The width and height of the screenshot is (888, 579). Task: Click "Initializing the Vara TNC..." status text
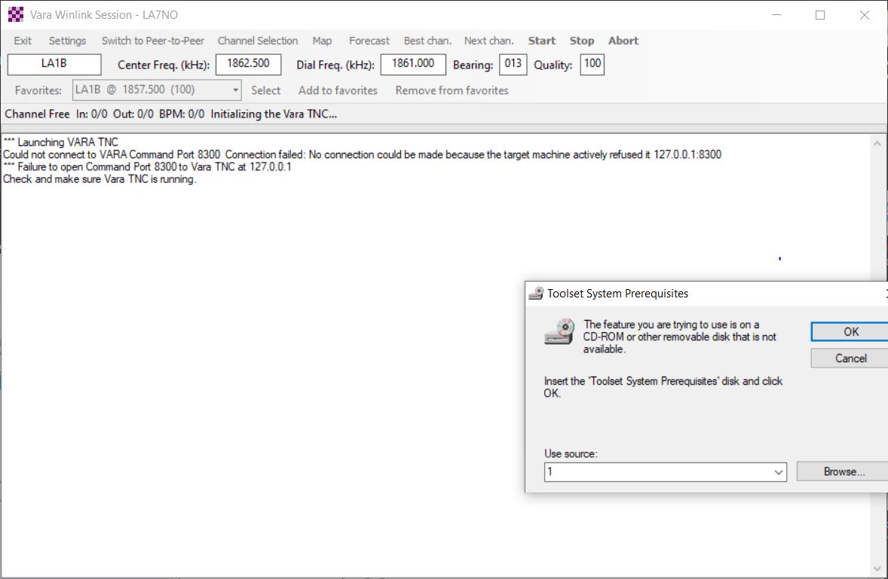(x=274, y=114)
